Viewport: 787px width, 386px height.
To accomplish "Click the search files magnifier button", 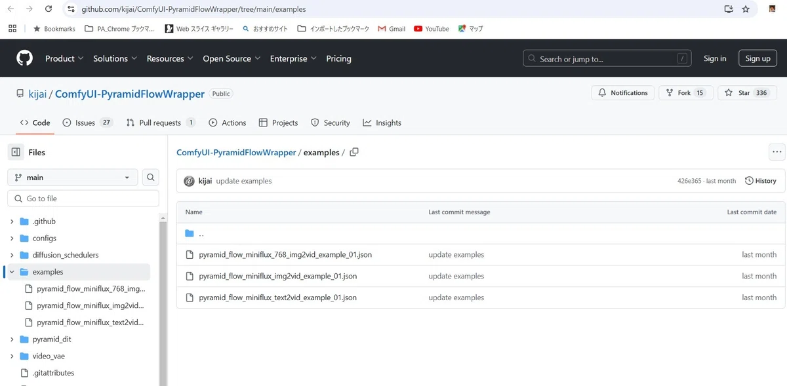I will coord(151,178).
